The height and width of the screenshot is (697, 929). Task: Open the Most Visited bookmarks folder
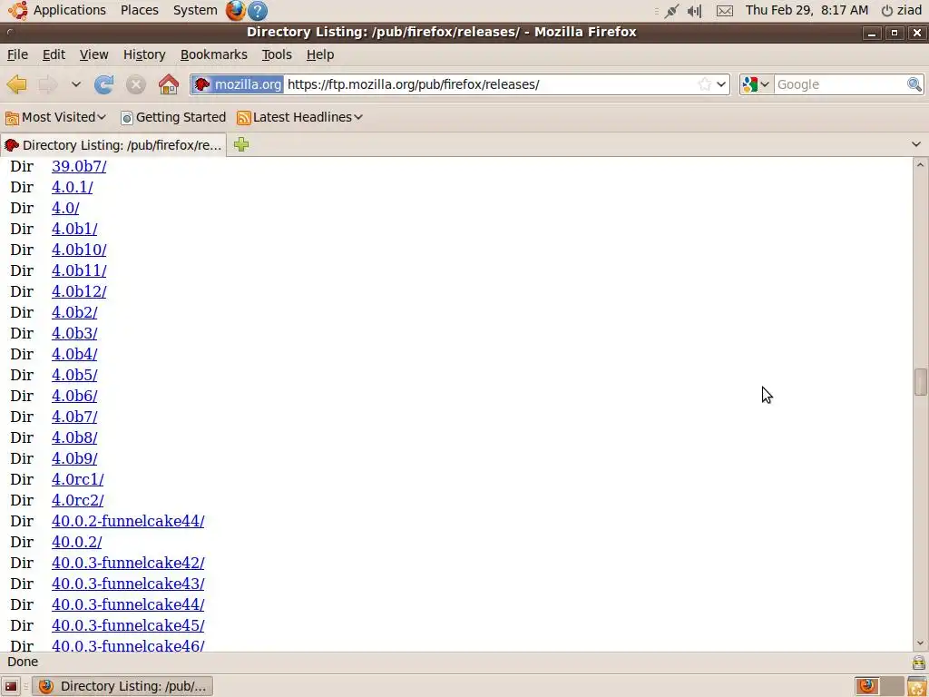coord(55,117)
